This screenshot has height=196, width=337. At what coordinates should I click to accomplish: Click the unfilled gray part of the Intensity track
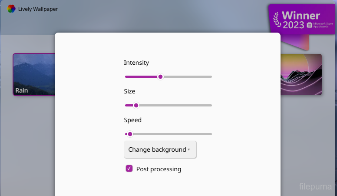tap(188, 76)
